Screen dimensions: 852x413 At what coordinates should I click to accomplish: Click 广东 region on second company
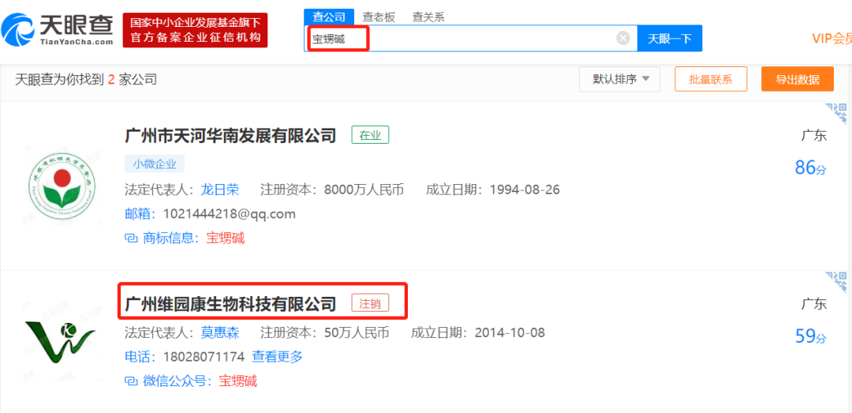coord(814,304)
